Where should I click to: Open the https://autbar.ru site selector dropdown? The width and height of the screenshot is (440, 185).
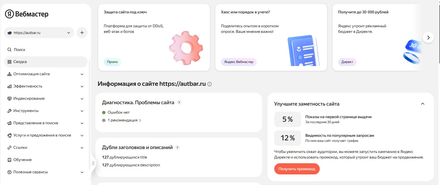(x=39, y=33)
